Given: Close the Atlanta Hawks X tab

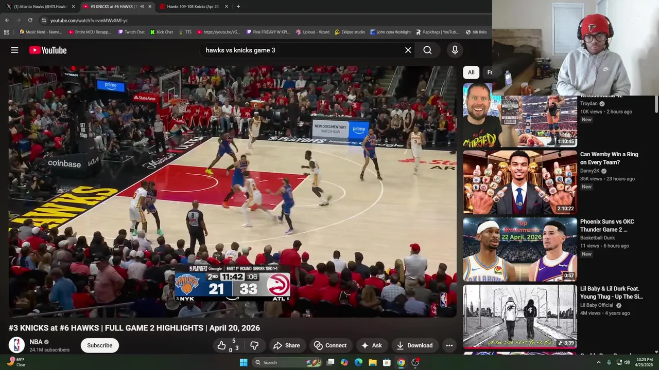Looking at the screenshot, I should 73,6.
